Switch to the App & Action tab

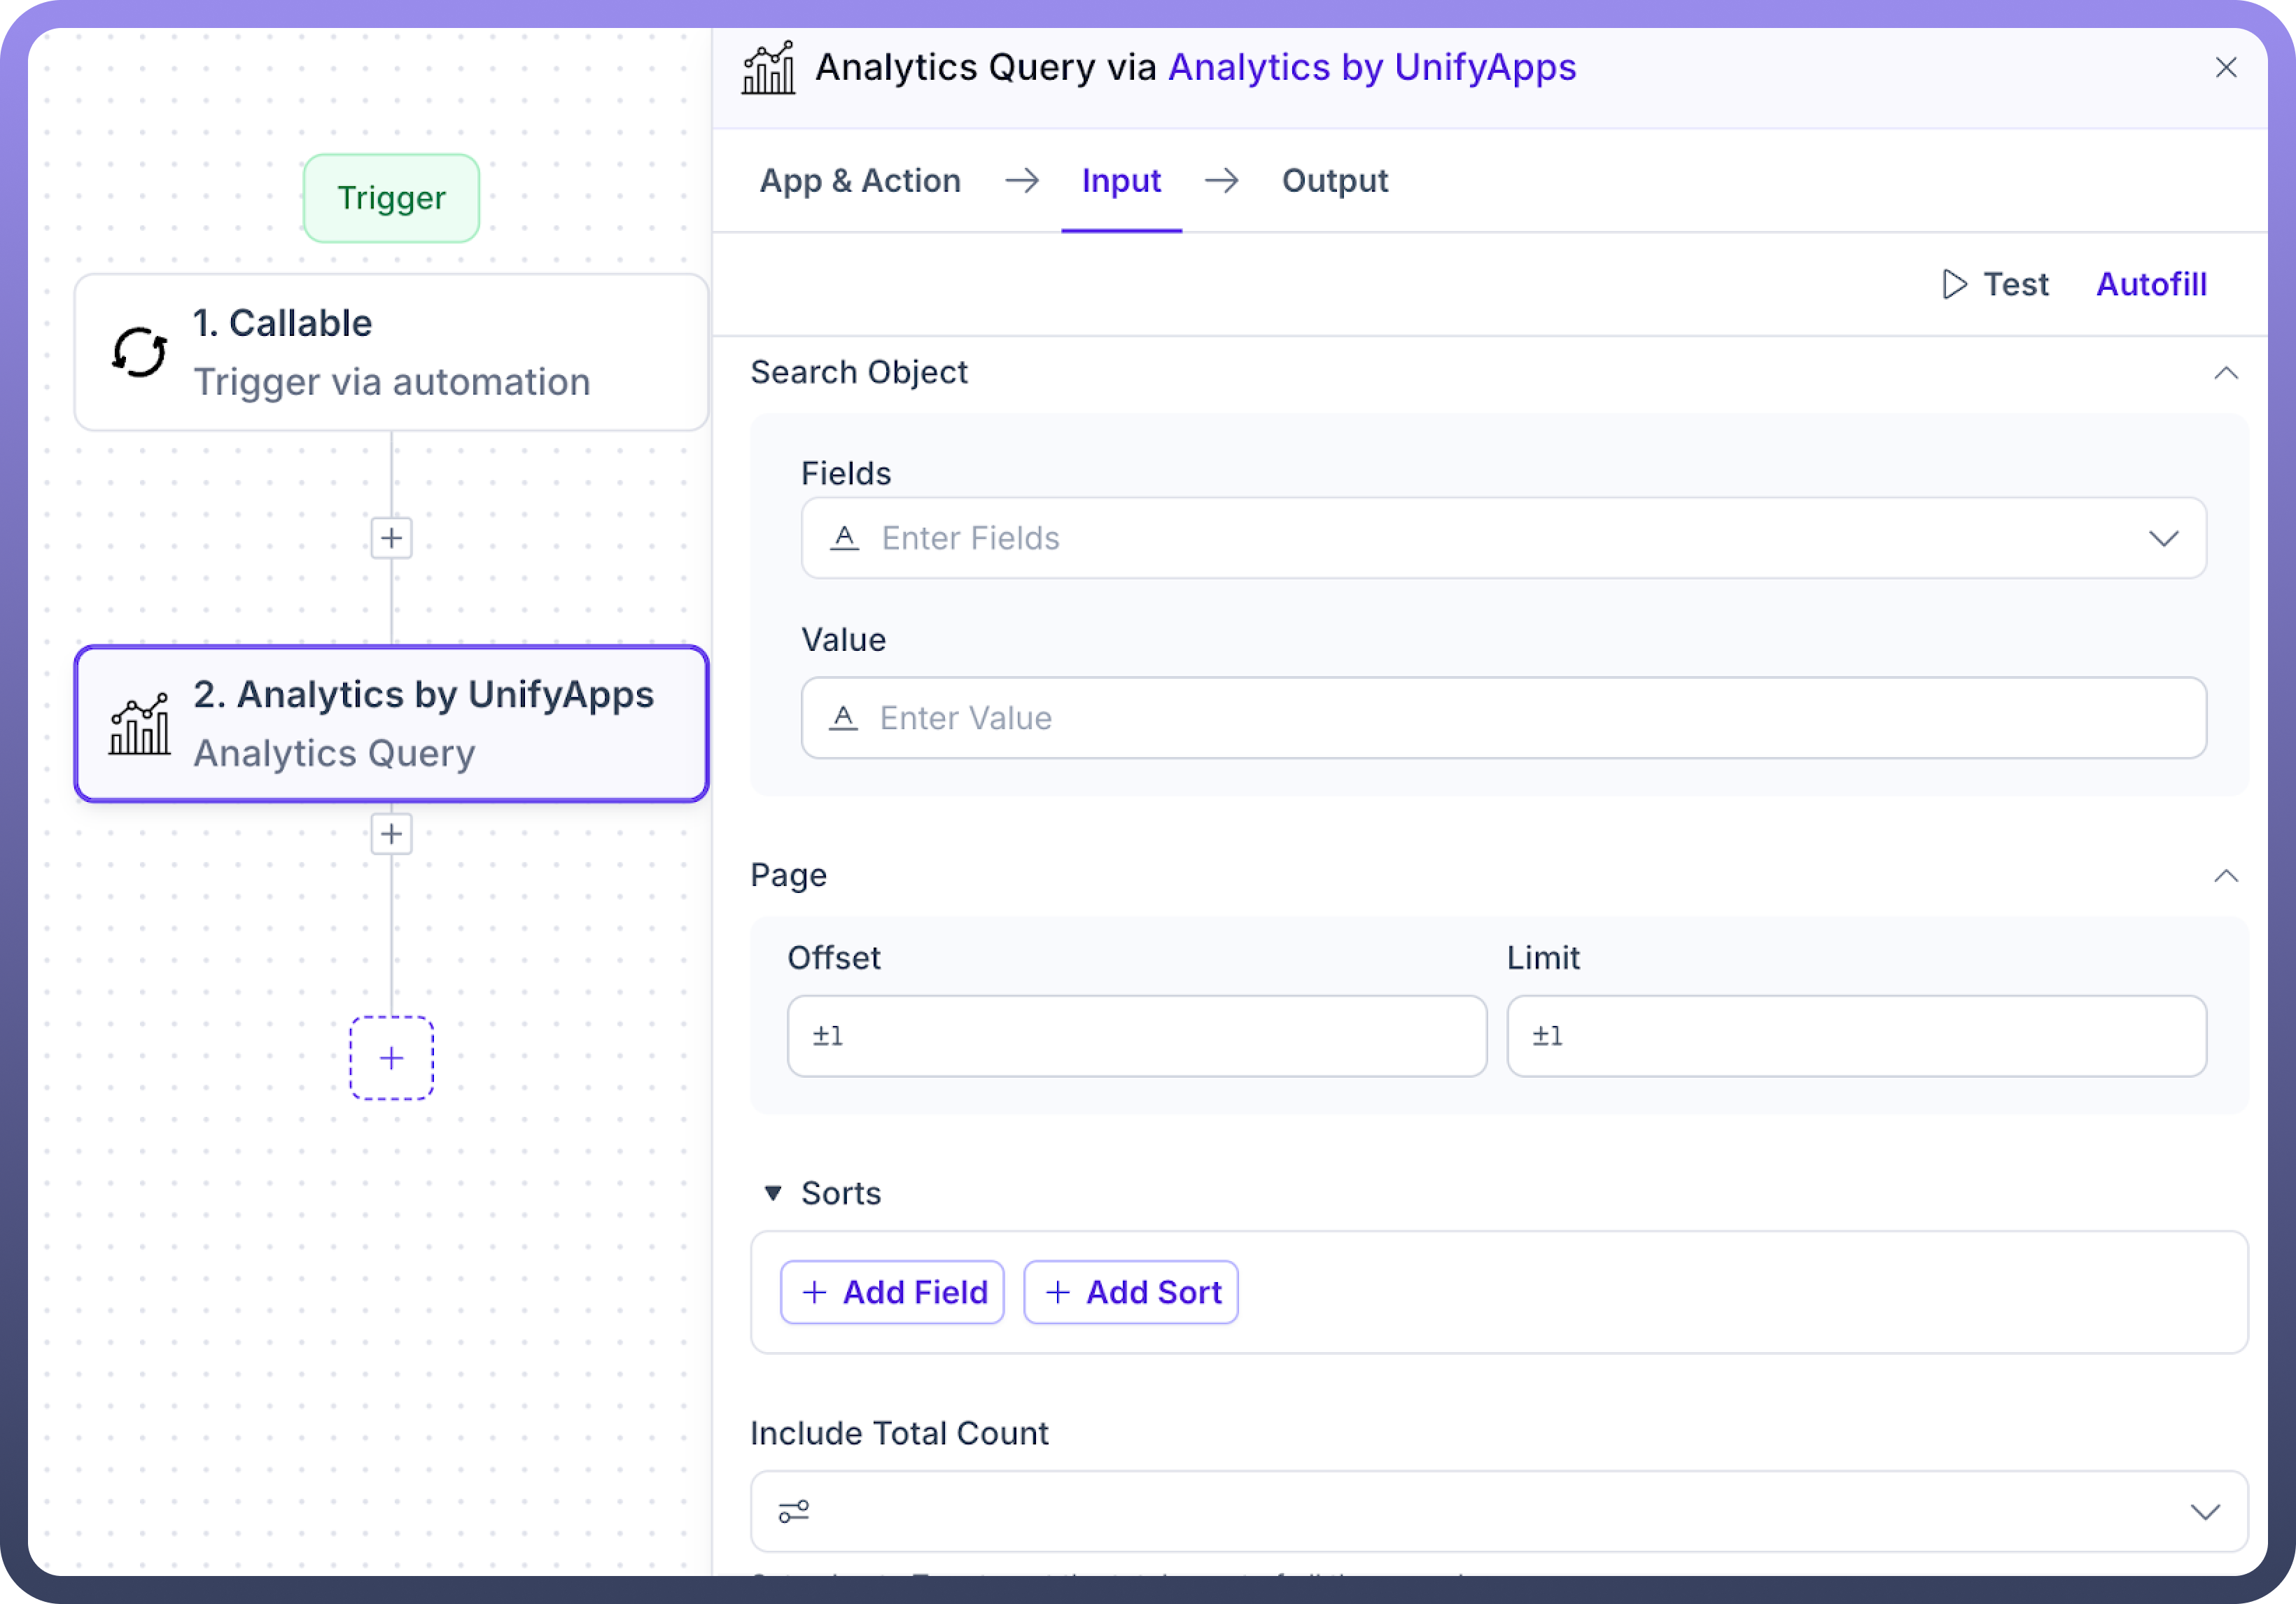pyautogui.click(x=860, y=181)
